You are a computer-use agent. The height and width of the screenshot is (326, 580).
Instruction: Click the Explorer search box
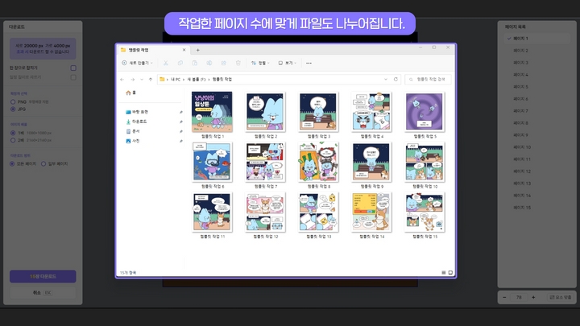click(428, 79)
